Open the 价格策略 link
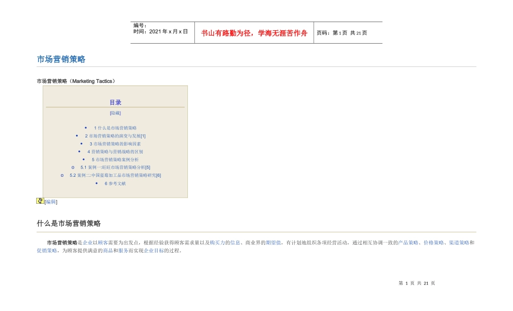 pos(434,243)
